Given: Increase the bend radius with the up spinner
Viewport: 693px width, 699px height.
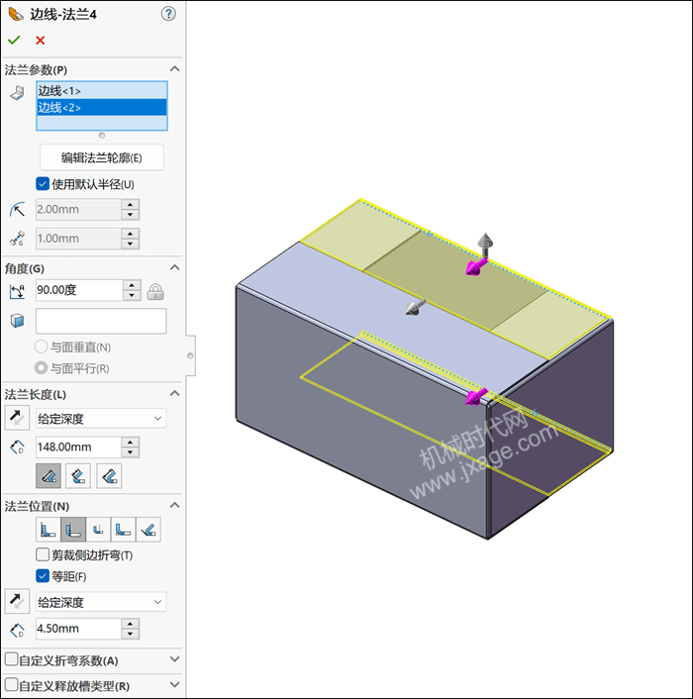Looking at the screenshot, I should point(130,205).
